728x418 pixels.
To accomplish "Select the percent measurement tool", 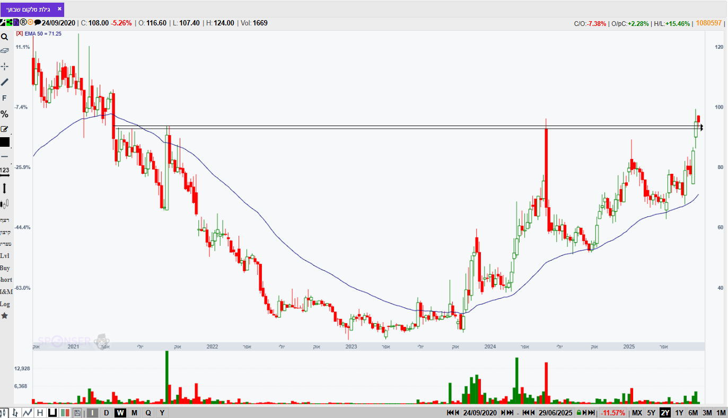I will pyautogui.click(x=4, y=114).
